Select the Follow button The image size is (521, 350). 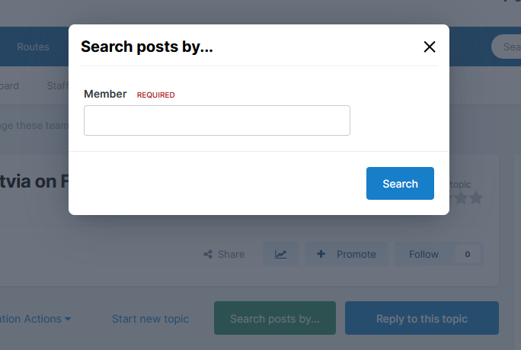pyautogui.click(x=424, y=254)
